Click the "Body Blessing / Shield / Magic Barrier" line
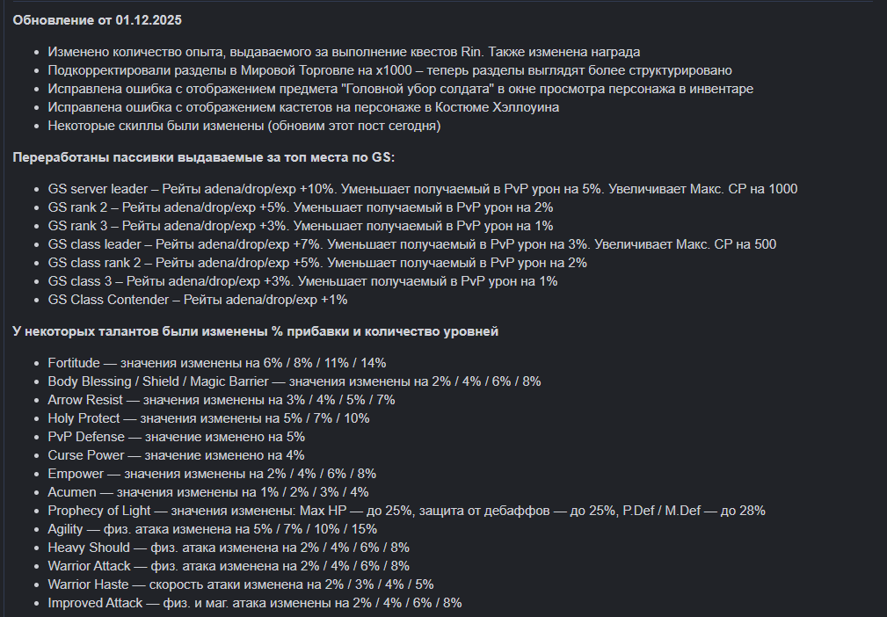 coord(294,381)
